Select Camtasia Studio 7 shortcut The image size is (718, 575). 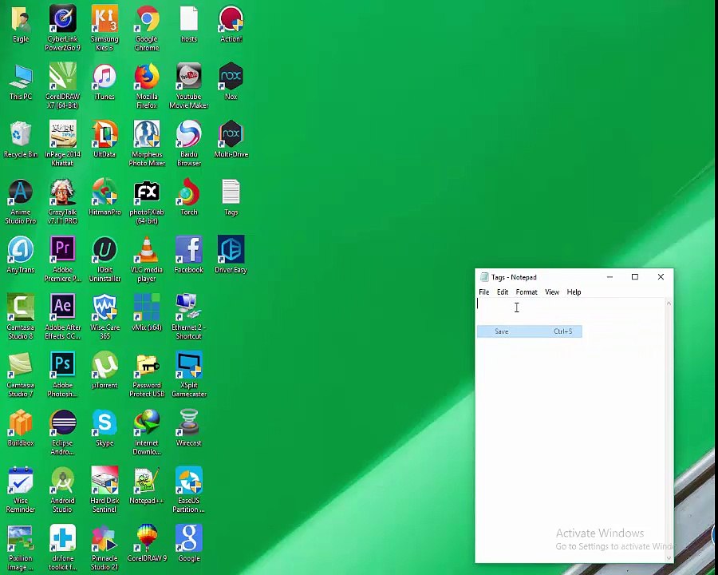coord(21,366)
